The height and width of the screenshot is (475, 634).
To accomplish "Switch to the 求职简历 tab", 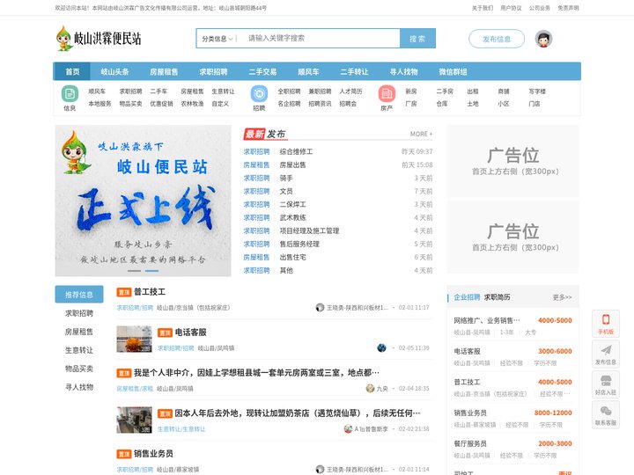I will tap(497, 297).
